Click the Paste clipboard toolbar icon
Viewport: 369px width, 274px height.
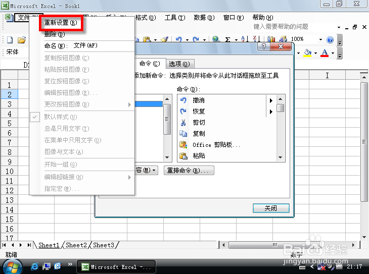[147, 39]
